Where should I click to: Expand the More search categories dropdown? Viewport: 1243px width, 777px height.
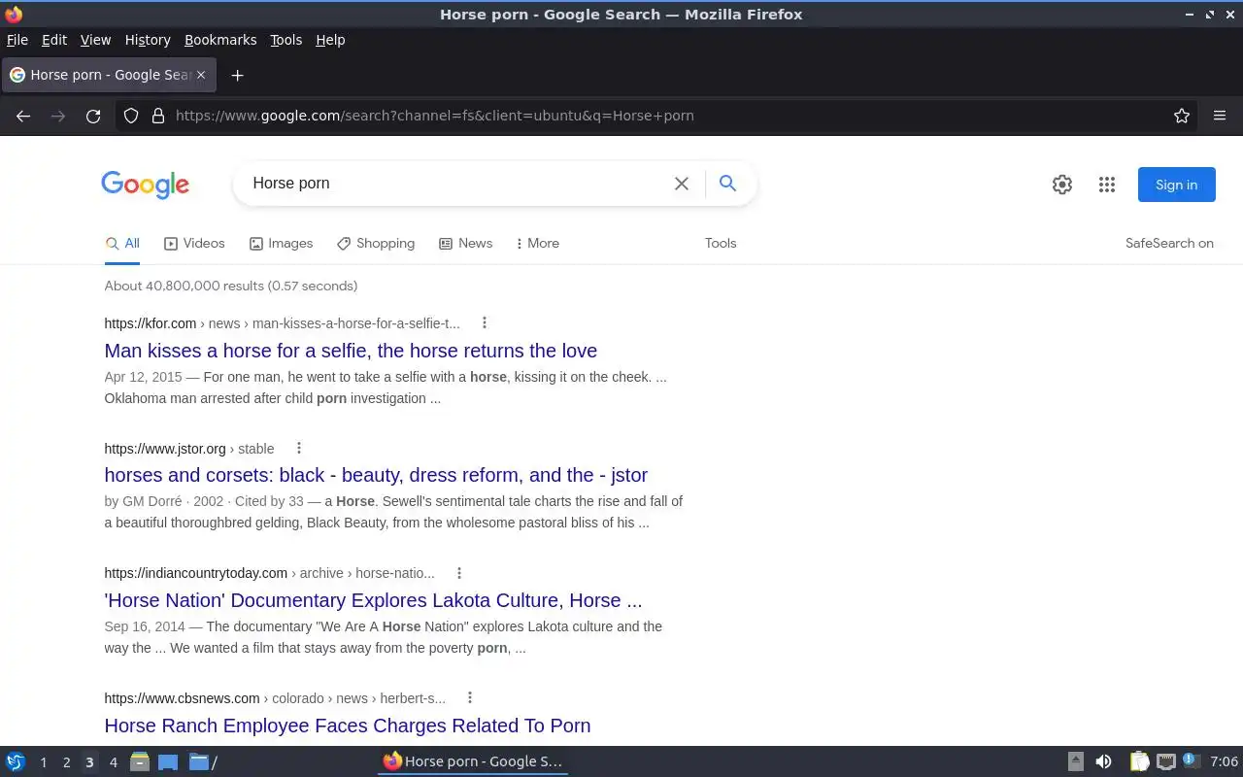coord(537,244)
